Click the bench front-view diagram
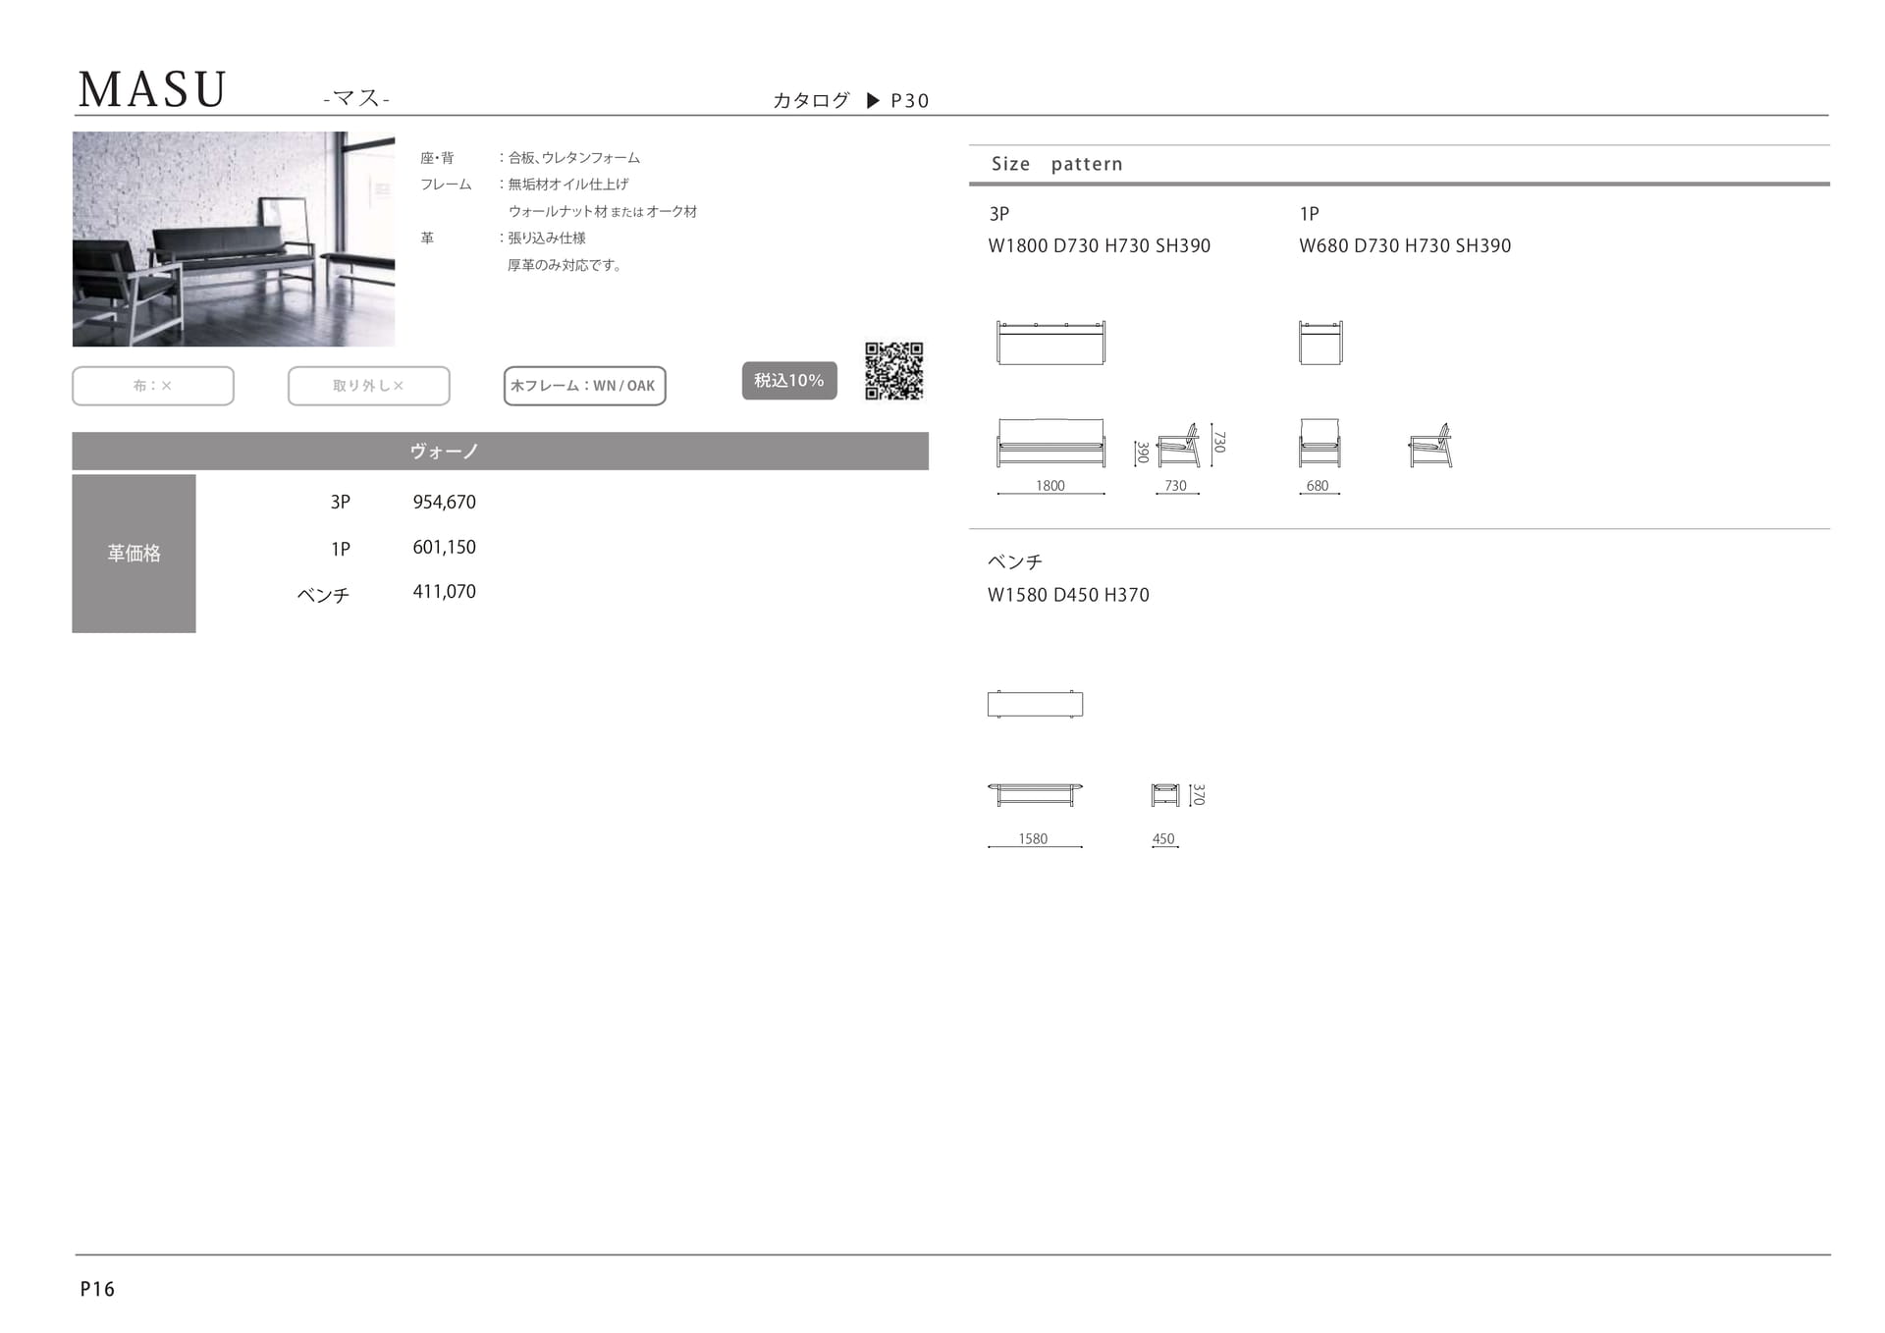 1035,794
